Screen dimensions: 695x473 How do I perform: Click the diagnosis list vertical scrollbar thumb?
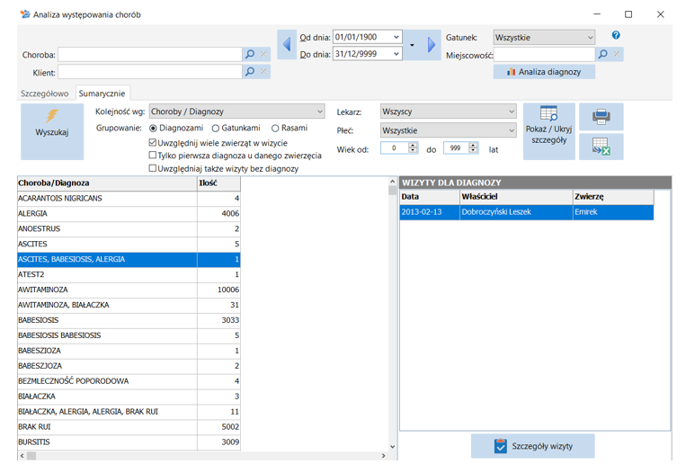coord(392,191)
